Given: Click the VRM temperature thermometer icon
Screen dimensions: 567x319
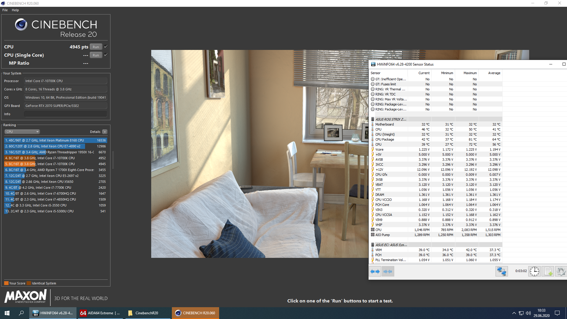Looking at the screenshot, I should point(373,250).
